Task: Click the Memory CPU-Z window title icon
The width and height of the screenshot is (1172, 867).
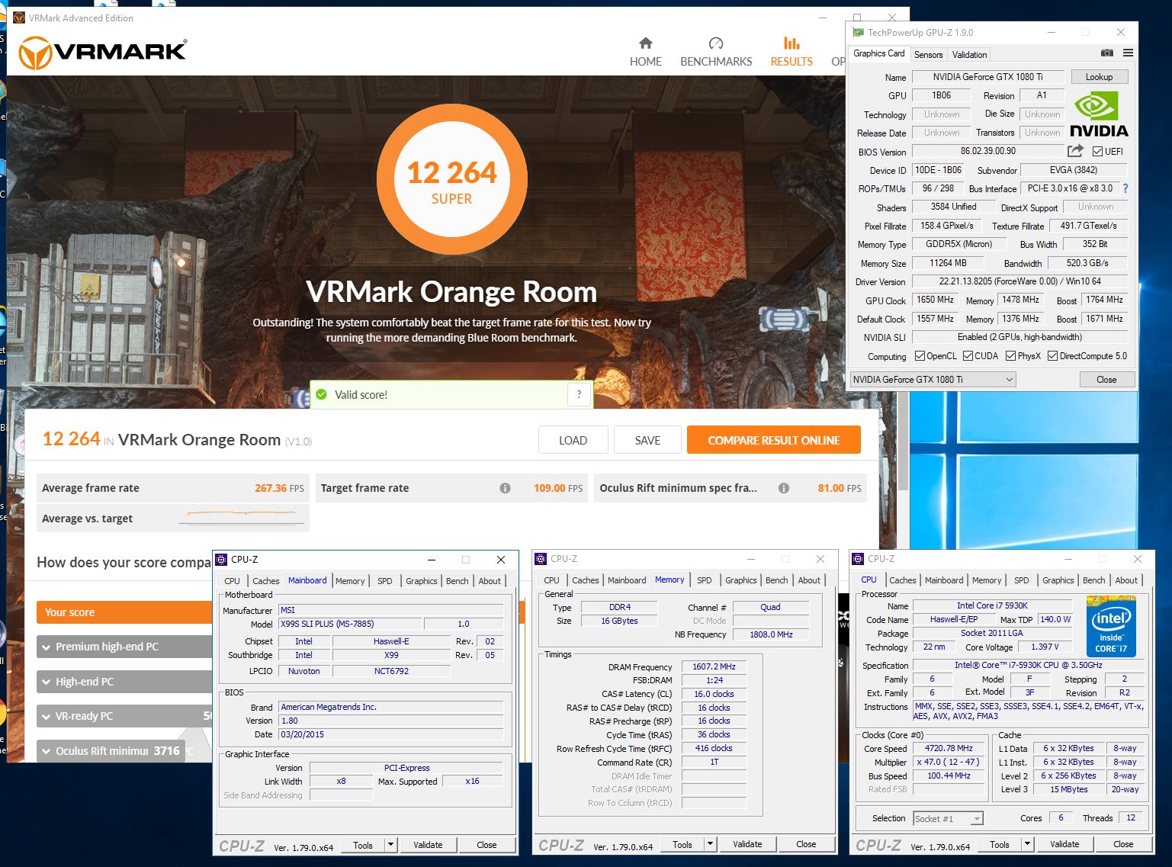Action: coord(541,559)
